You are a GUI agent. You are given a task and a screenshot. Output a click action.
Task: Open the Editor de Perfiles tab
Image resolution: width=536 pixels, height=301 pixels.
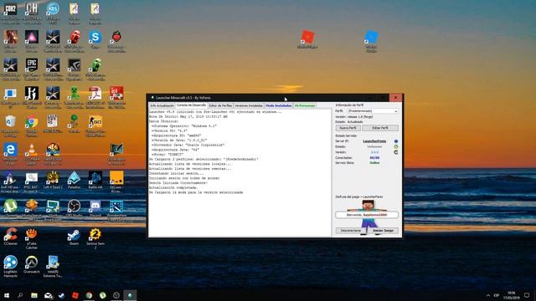[x=220, y=106]
